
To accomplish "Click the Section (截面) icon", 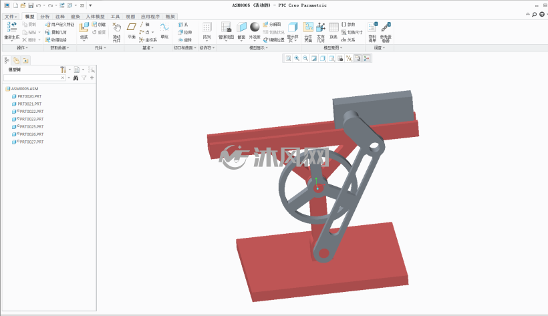I will point(241,27).
